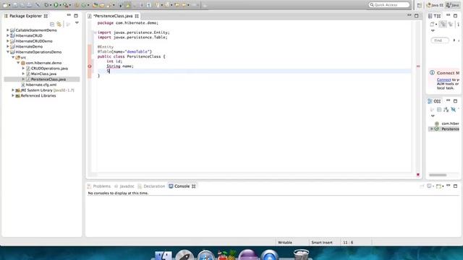Collapse the src folder
The height and width of the screenshot is (260, 463).
point(13,57)
